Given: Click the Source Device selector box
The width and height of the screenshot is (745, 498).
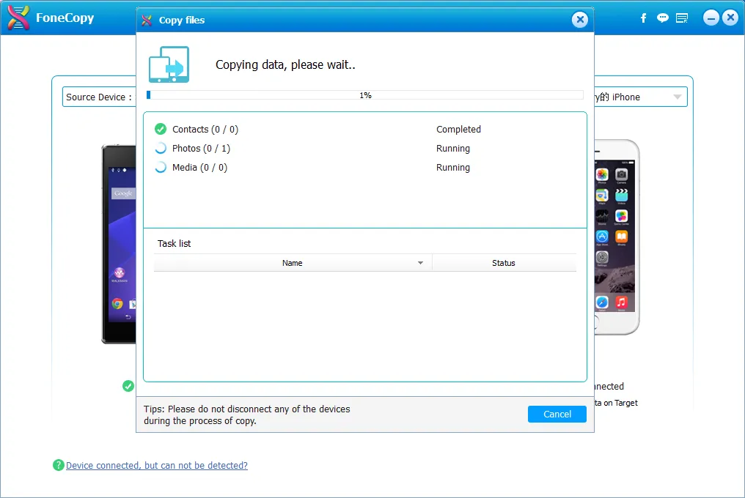Looking at the screenshot, I should coord(99,97).
